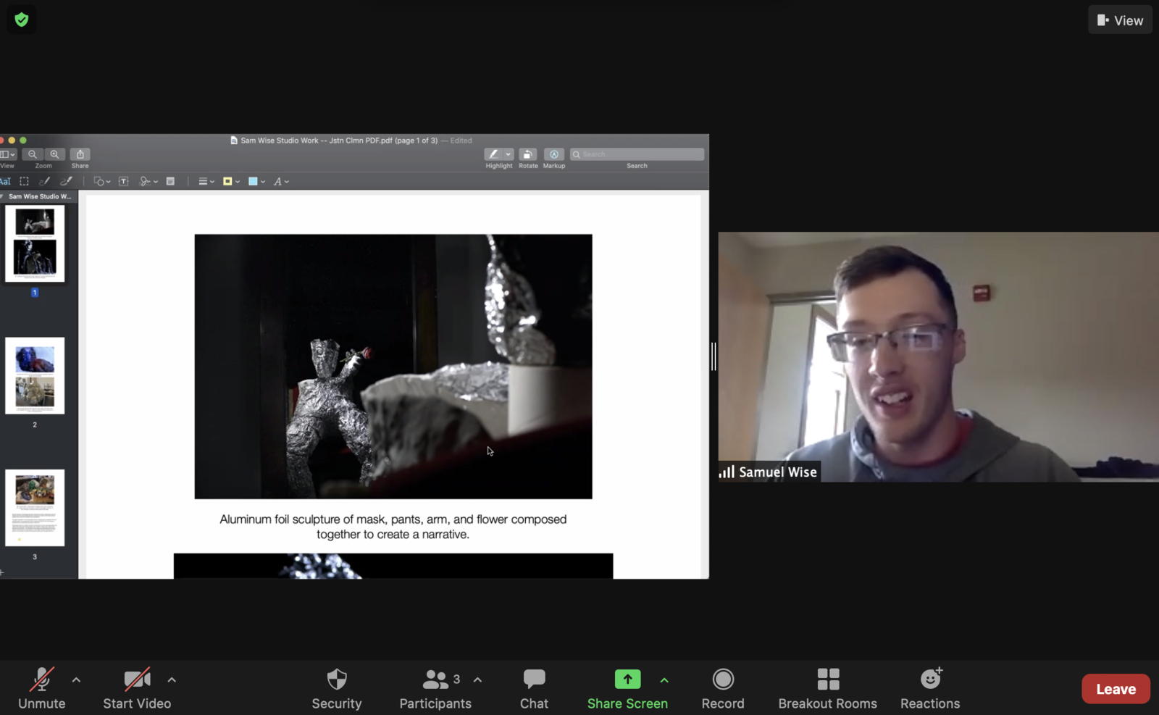Screen dimensions: 1159x715
Task: Start recording with the Record button
Action: [x=723, y=688]
